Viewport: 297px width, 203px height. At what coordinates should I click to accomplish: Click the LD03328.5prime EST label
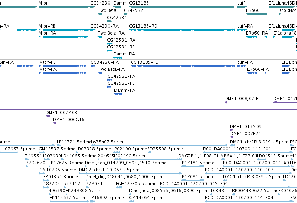point(93,149)
